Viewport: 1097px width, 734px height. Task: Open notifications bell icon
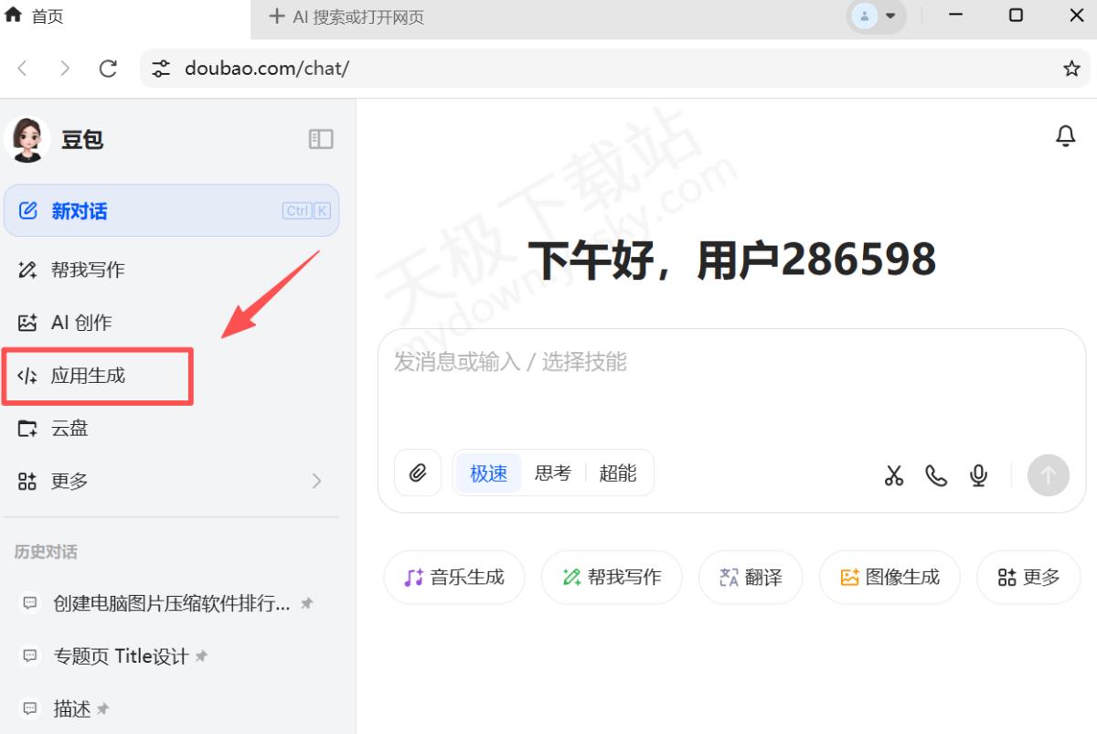tap(1065, 136)
